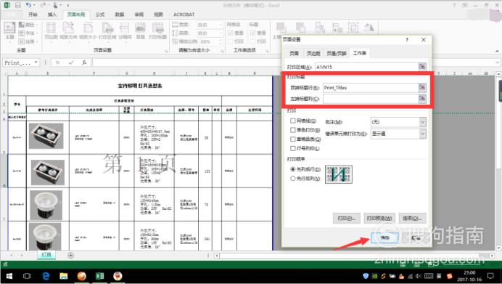This screenshot has width=502, height=284.
Task: Click the Breaks (分隔符) ribbon icon
Action: coord(125,31)
